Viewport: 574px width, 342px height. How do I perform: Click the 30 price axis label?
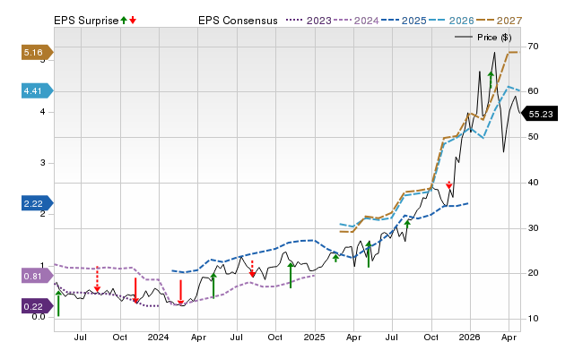(533, 228)
